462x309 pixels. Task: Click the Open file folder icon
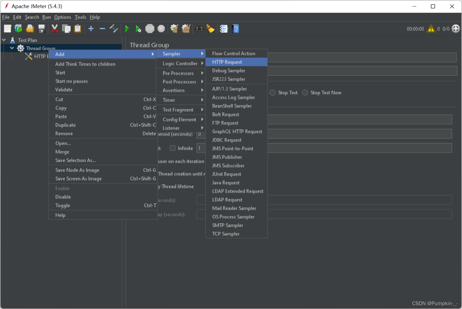30,29
